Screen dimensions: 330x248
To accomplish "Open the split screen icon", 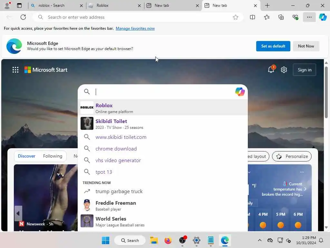I will (252, 17).
